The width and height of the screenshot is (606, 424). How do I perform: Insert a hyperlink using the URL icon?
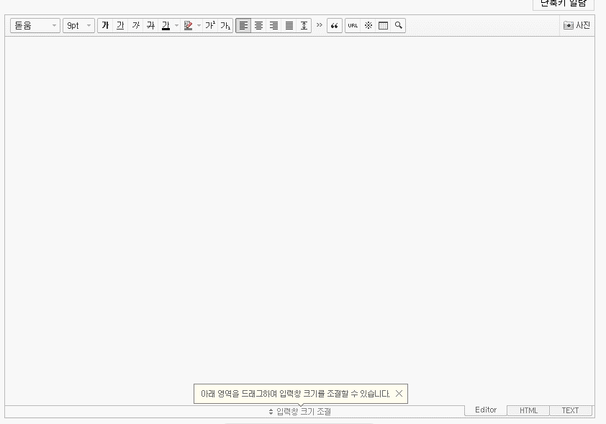[x=353, y=24]
